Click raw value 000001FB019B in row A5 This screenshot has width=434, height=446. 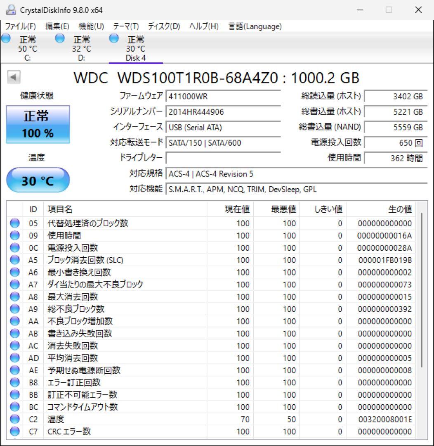click(385, 260)
